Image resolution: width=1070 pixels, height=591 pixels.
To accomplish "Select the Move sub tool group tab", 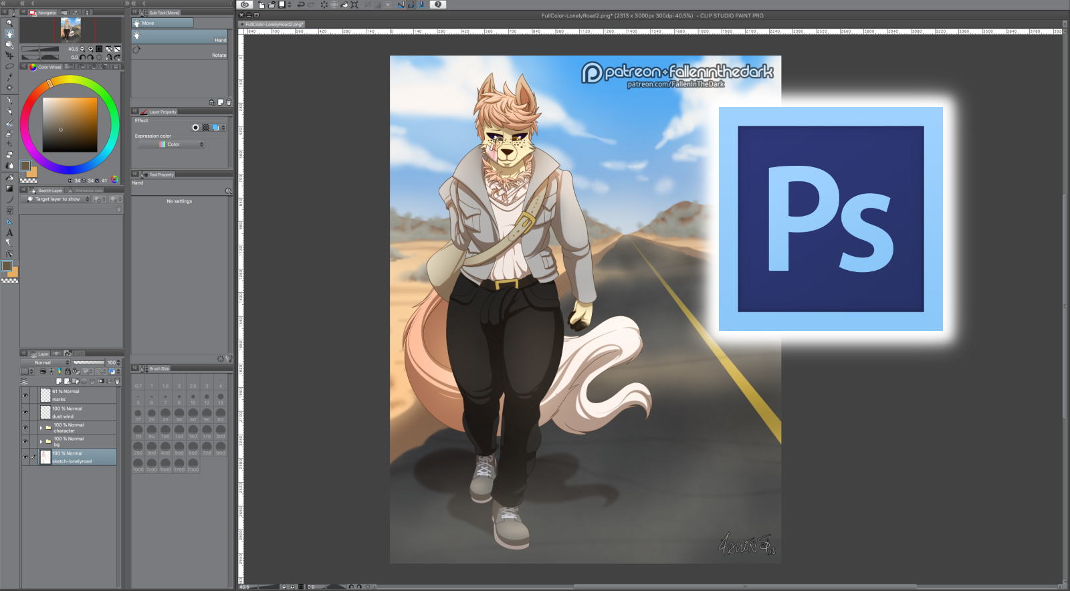I will point(163,23).
